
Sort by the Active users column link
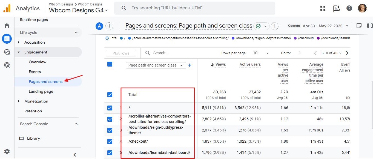tap(250, 65)
